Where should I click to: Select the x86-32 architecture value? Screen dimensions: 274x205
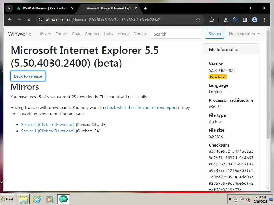click(215, 107)
